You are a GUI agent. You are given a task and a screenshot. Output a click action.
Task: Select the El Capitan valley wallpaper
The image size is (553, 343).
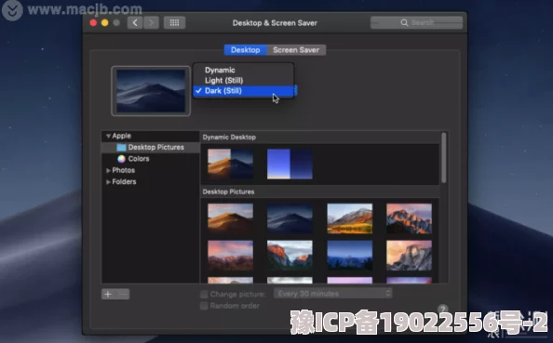(290, 256)
